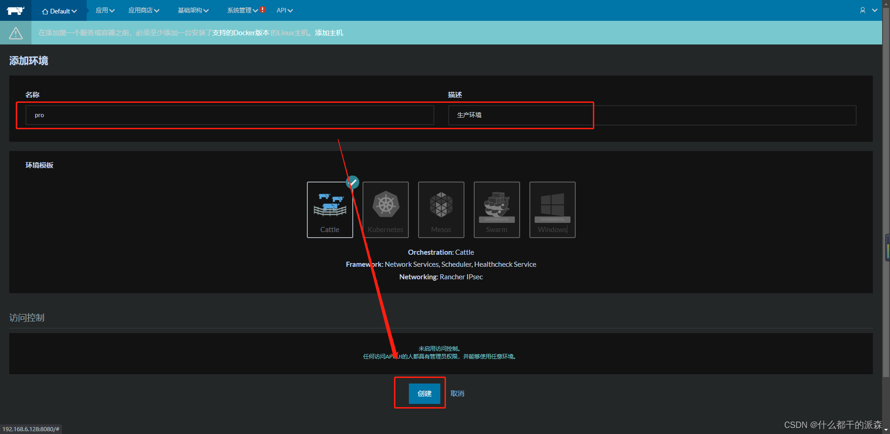Click the Orchestration: Cattle text
Viewport: 890px width, 434px height.
coord(441,252)
